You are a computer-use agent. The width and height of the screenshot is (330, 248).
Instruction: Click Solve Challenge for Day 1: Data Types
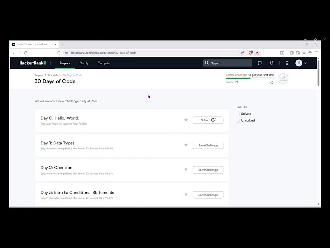click(208, 145)
